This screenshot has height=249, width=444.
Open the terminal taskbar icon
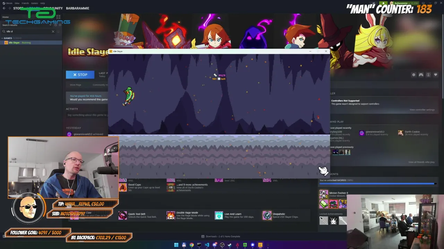(x=199, y=245)
